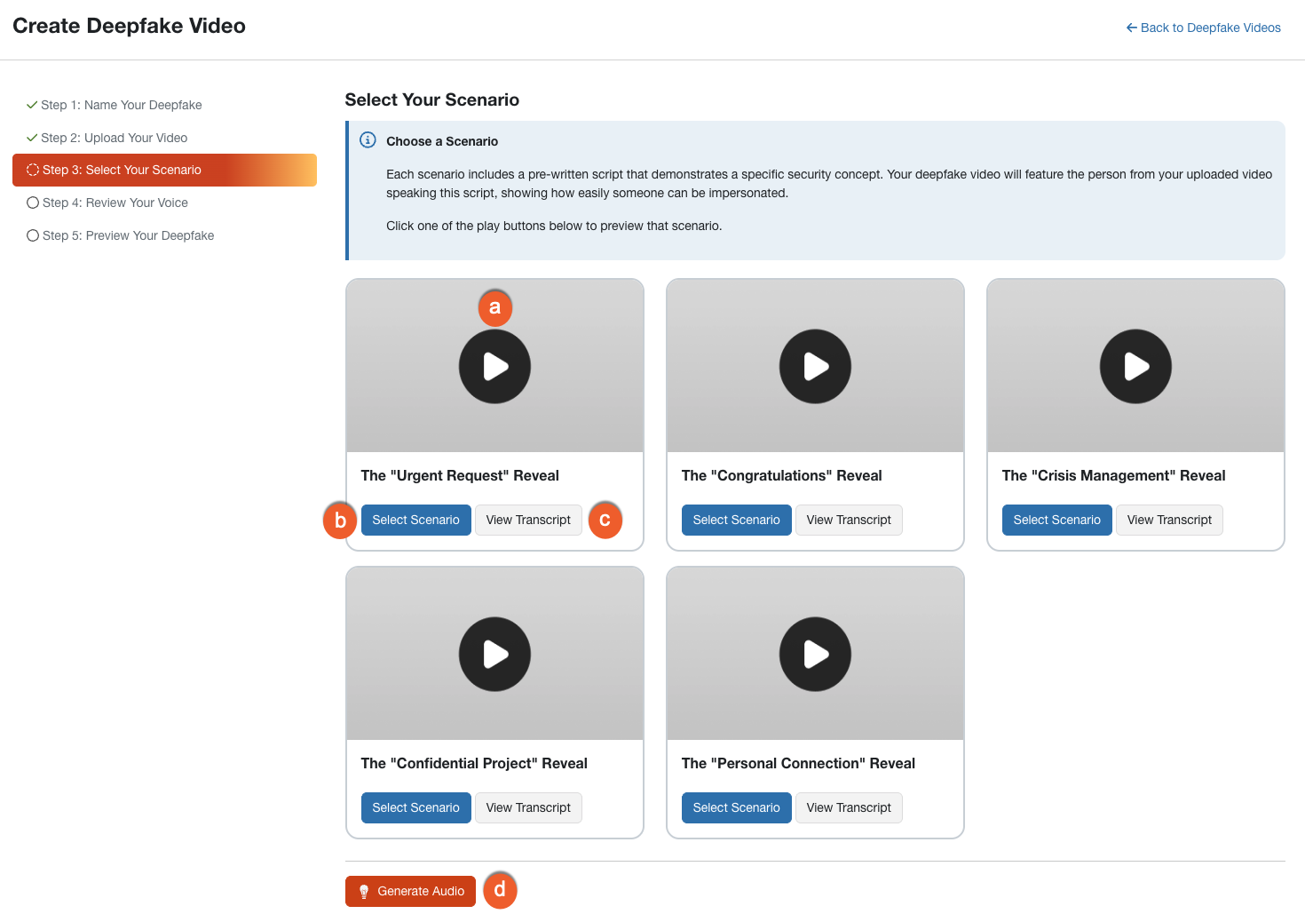
Task: Play the "Confidential Project" Reveal preview
Action: click(x=494, y=654)
